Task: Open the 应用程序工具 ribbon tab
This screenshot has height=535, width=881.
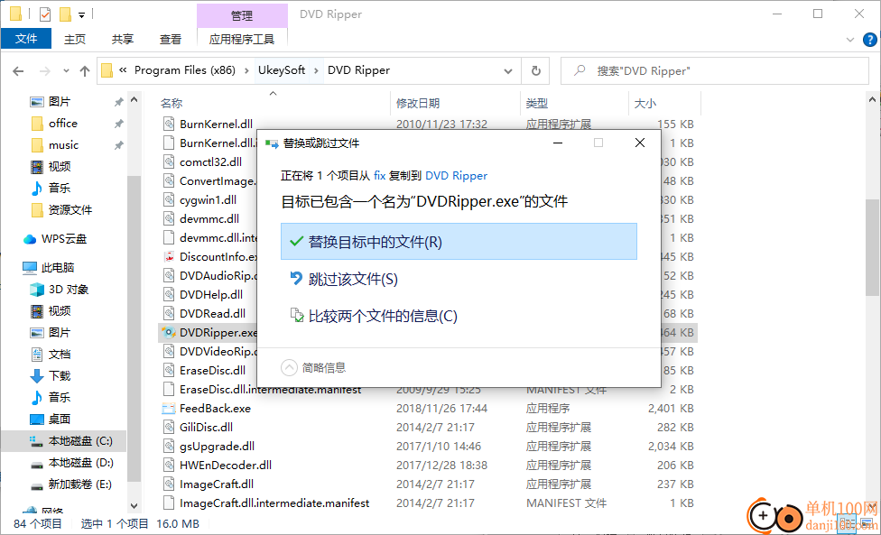Action: tap(242, 39)
